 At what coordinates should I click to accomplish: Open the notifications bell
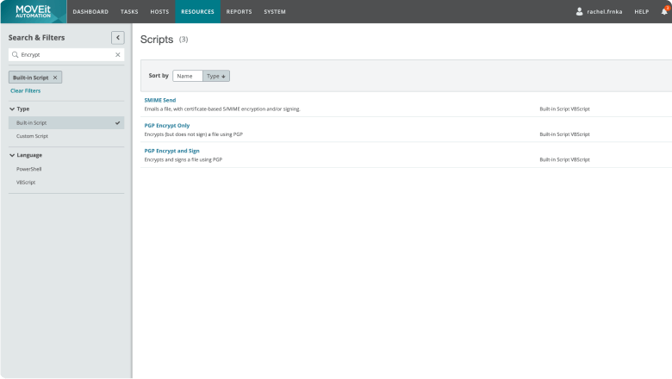point(664,11)
